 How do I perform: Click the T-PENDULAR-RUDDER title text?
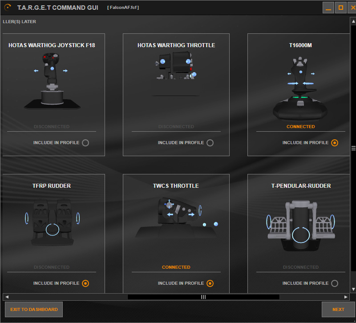click(x=301, y=186)
